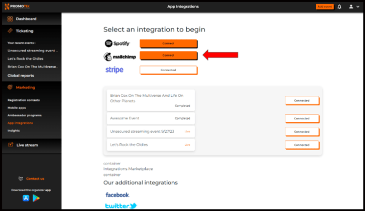The width and height of the screenshot is (365, 211).
Task: Click the Facebook integration logo
Action: point(117,194)
